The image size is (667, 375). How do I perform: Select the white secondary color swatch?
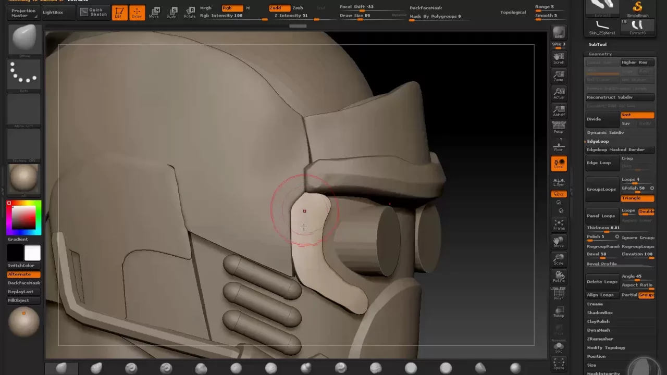(32, 253)
